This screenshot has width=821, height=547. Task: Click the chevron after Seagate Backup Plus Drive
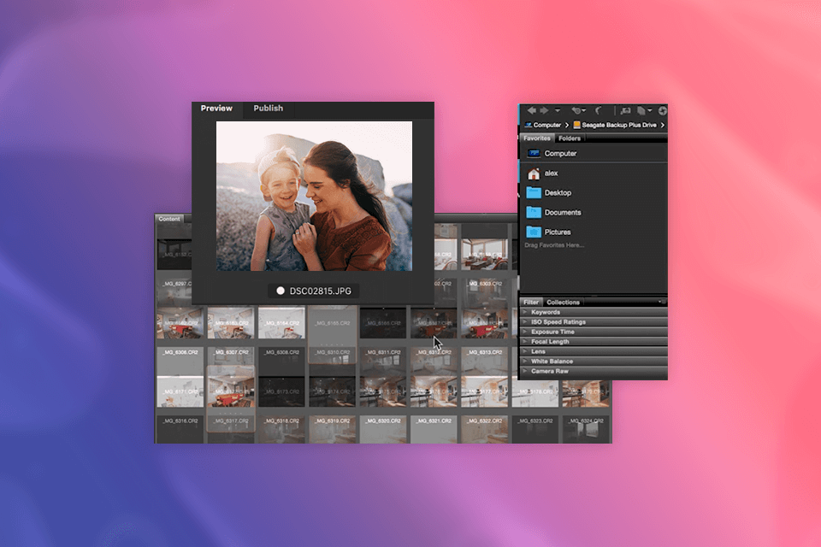[662, 125]
